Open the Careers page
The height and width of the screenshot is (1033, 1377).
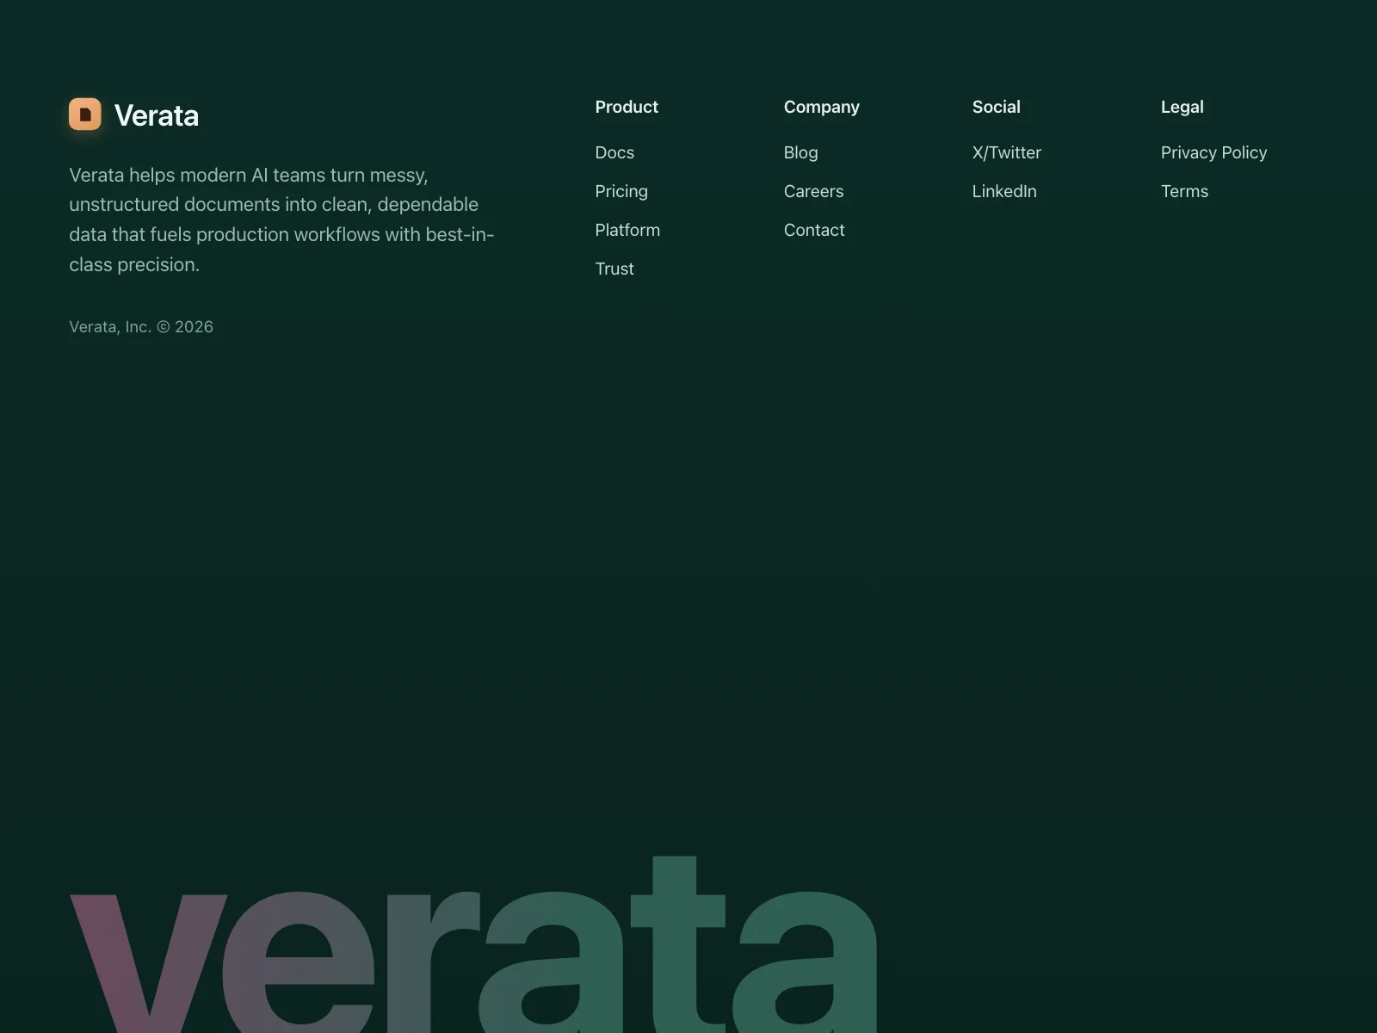[814, 191]
